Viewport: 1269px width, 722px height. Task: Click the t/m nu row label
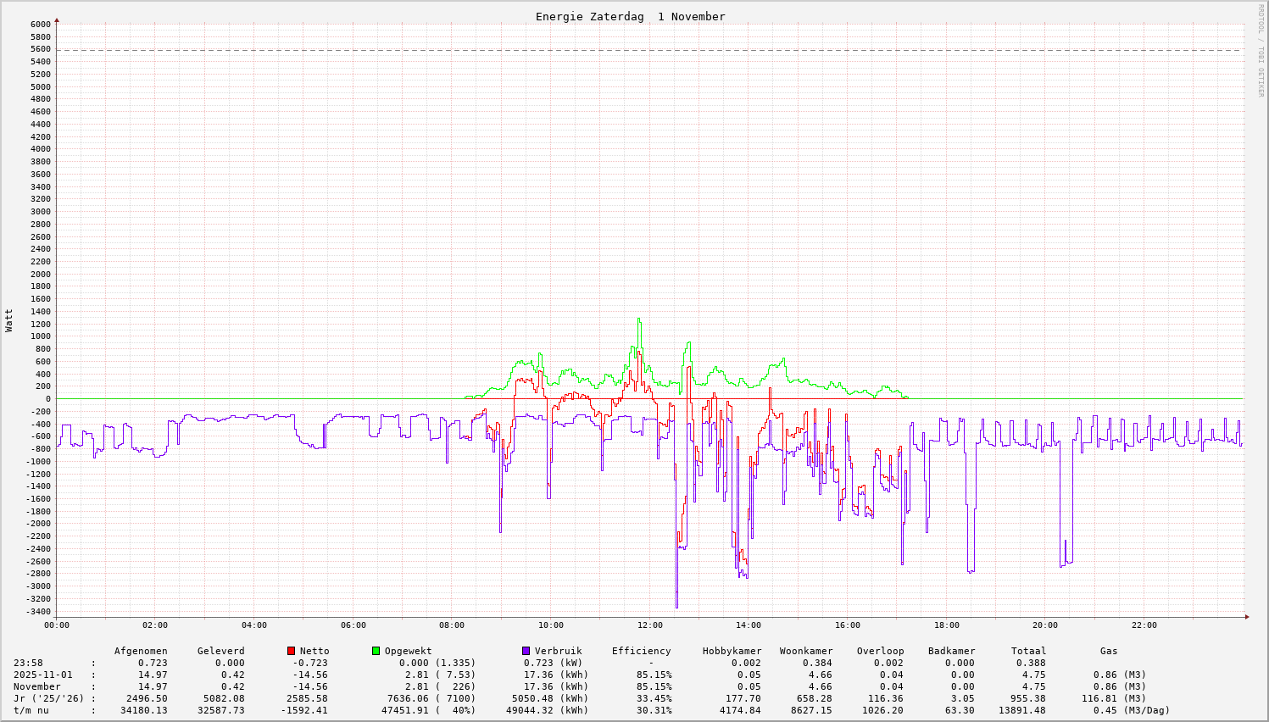pyautogui.click(x=31, y=710)
